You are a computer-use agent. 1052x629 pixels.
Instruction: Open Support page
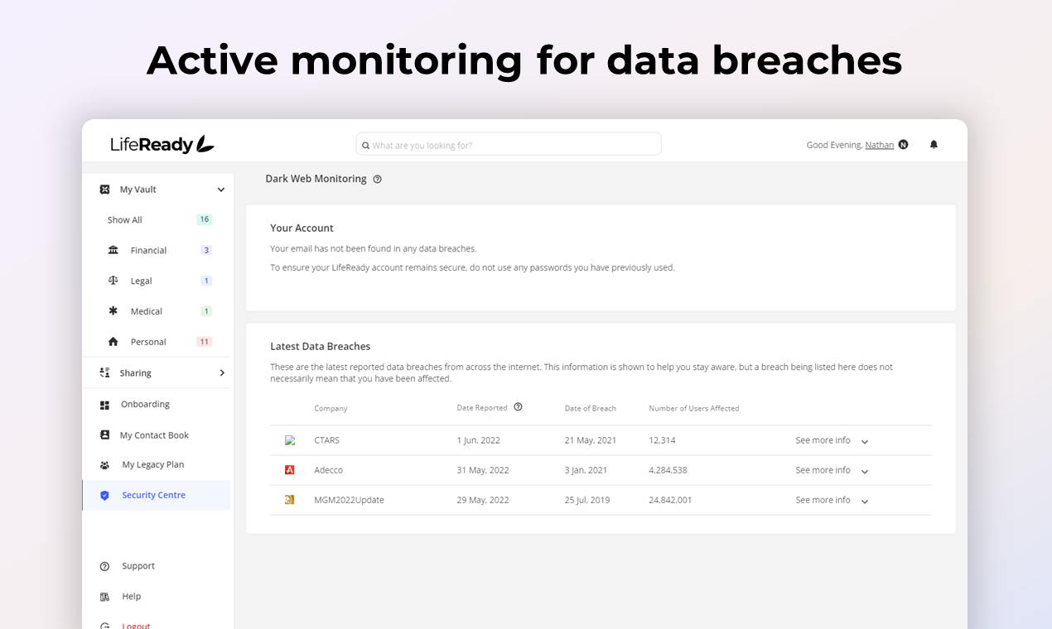(x=138, y=566)
